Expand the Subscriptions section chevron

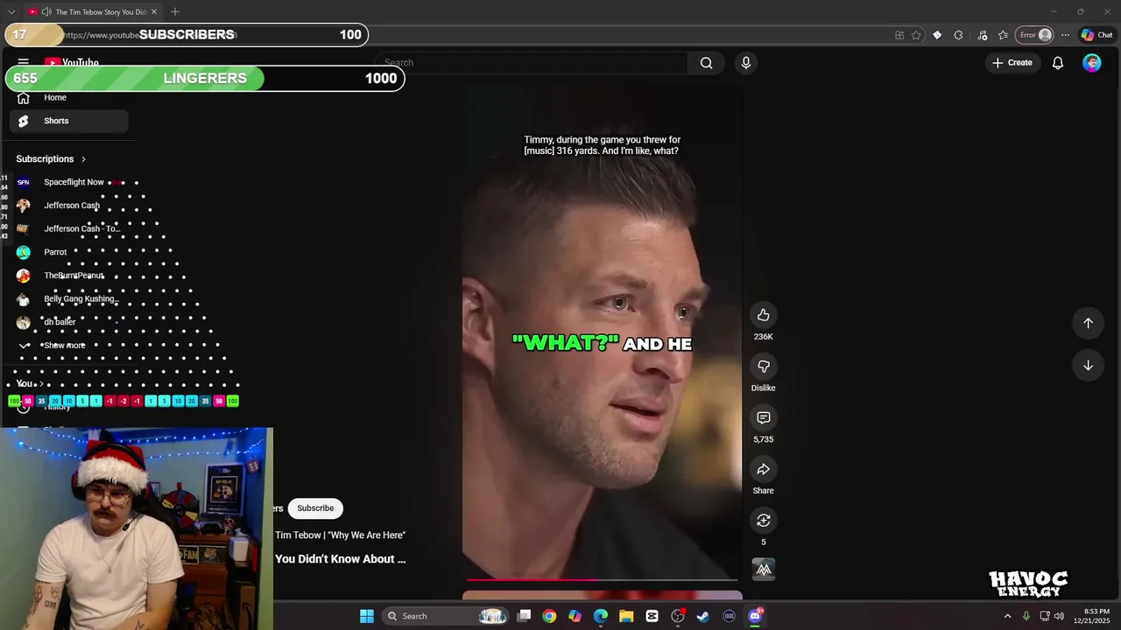click(x=84, y=159)
